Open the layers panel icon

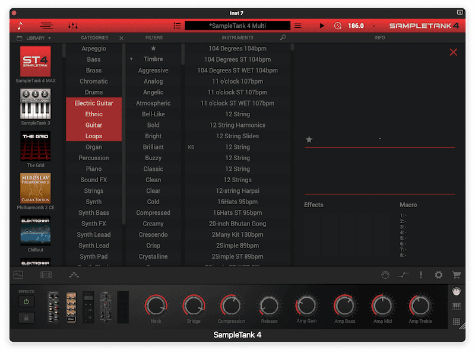coord(74,275)
